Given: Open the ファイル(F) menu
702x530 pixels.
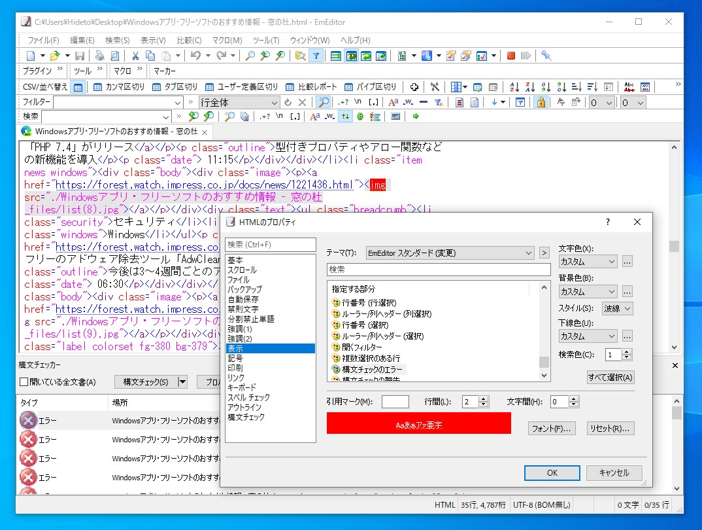Looking at the screenshot, I should click(43, 41).
